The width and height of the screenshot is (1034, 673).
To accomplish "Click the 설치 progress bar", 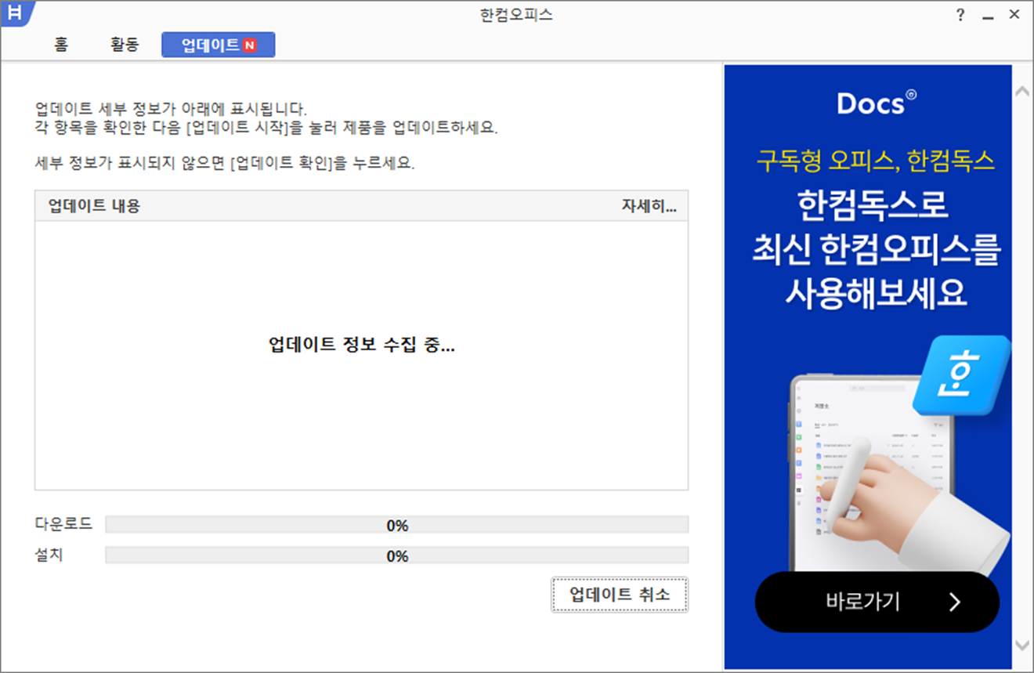I will 397,555.
